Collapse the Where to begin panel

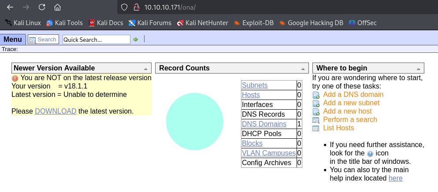point(418,69)
